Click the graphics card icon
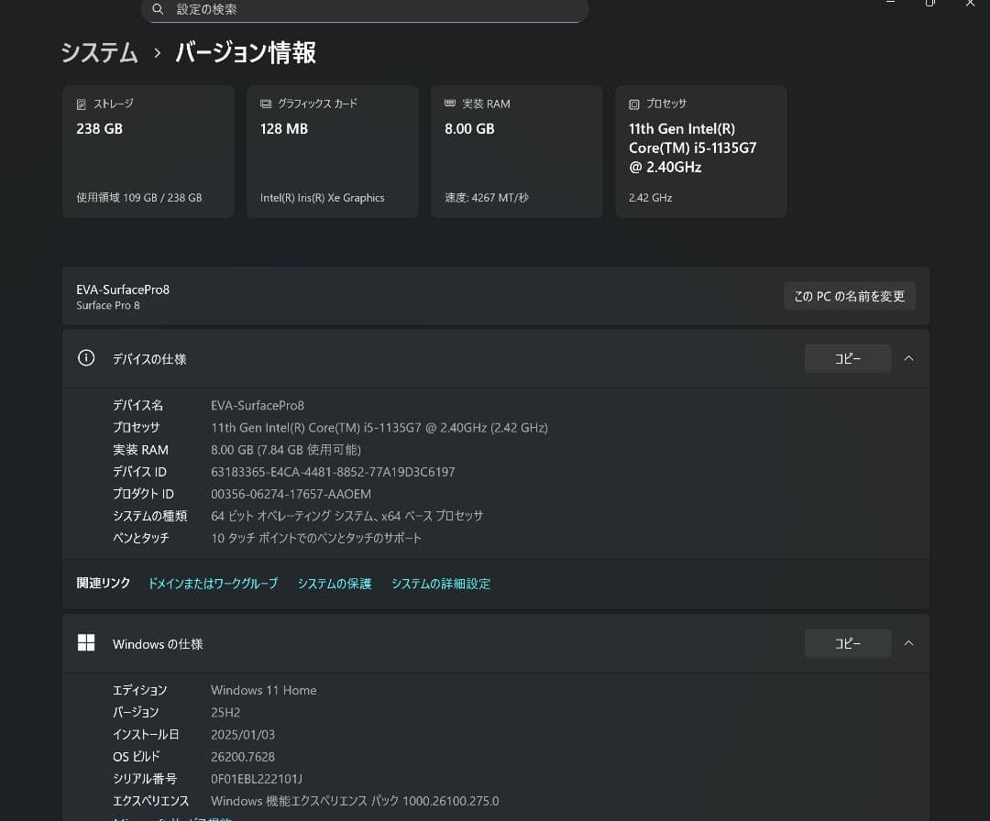The image size is (990, 821). pos(266,104)
